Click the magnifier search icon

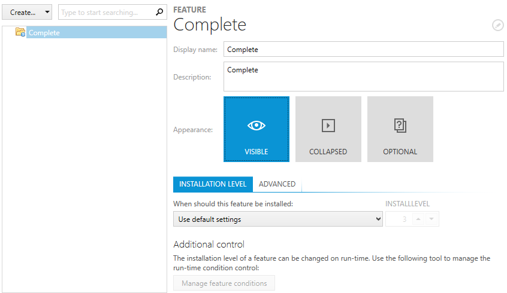(159, 12)
